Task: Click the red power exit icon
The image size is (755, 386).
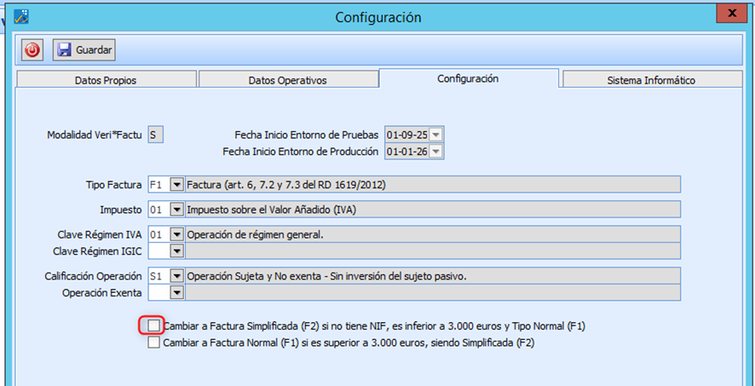Action: coord(32,50)
